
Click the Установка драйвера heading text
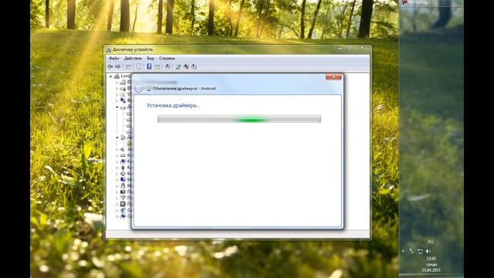click(173, 105)
